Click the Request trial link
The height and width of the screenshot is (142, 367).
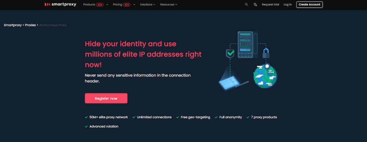(x=270, y=4)
